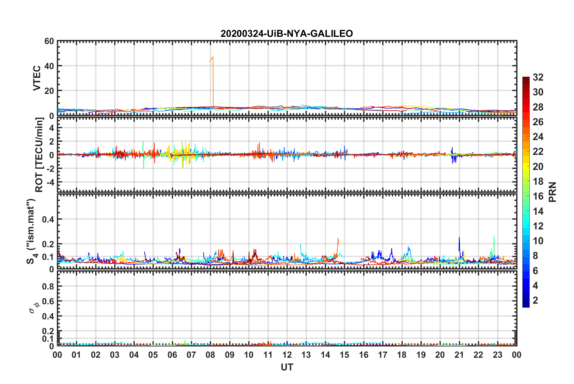This screenshot has width=574, height=384.
Task: Select the ROT [TECU/min] y-axis label
Action: pyautogui.click(x=39, y=155)
